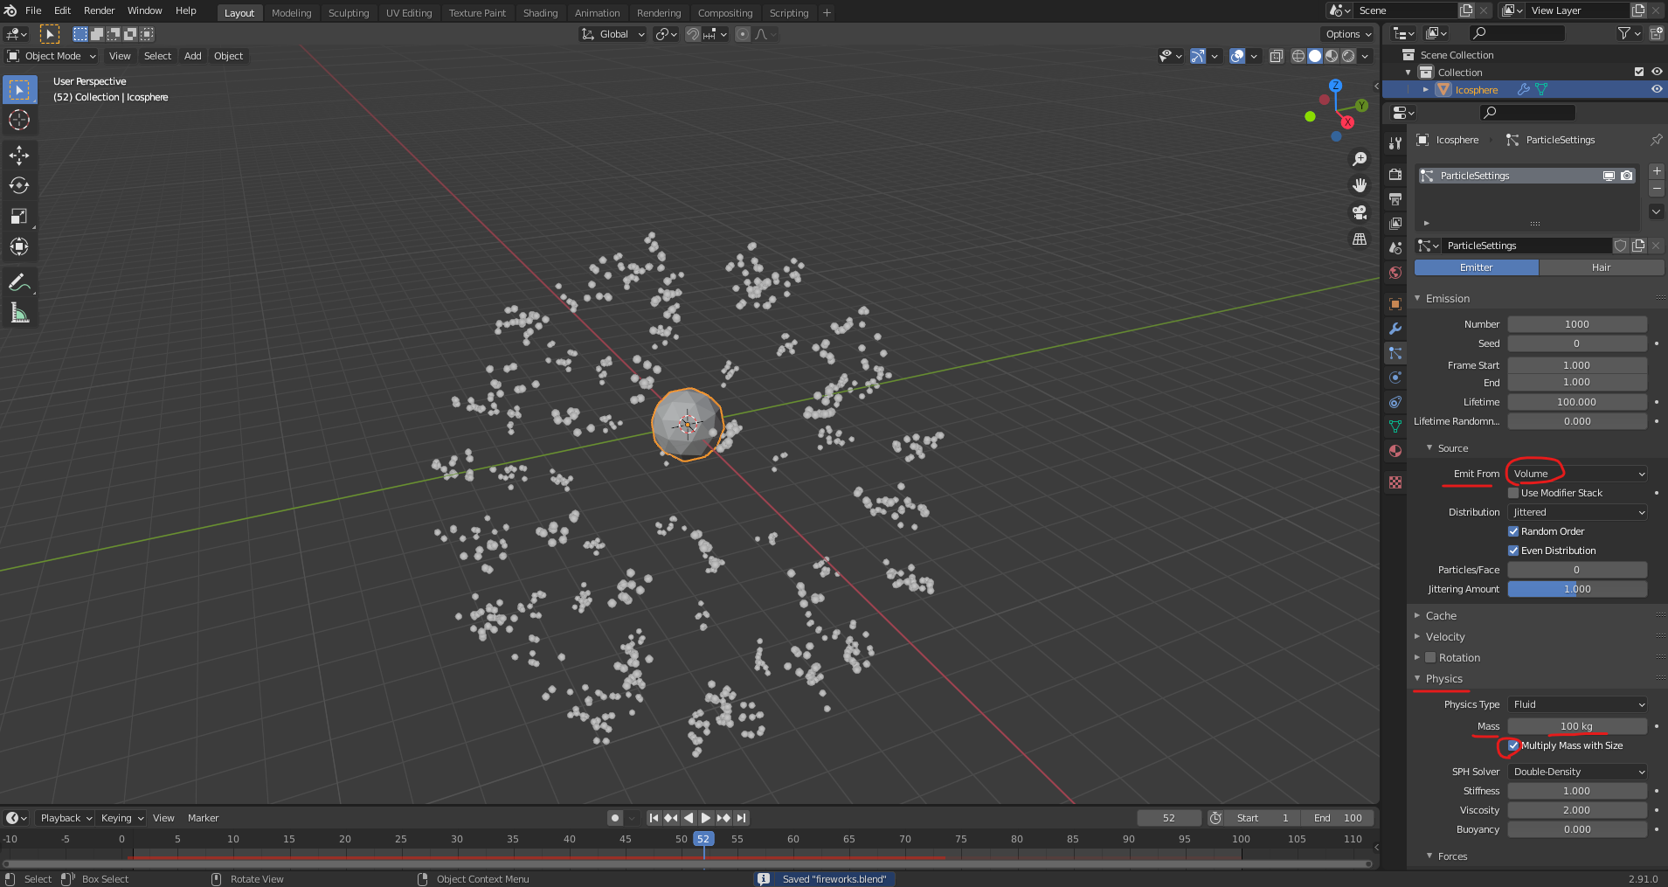Open the Physics Type Fluid dropdown
The image size is (1668, 887).
coord(1577,704)
